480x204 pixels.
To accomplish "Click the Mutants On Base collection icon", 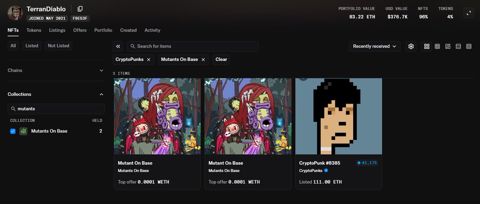I will (x=23, y=131).
